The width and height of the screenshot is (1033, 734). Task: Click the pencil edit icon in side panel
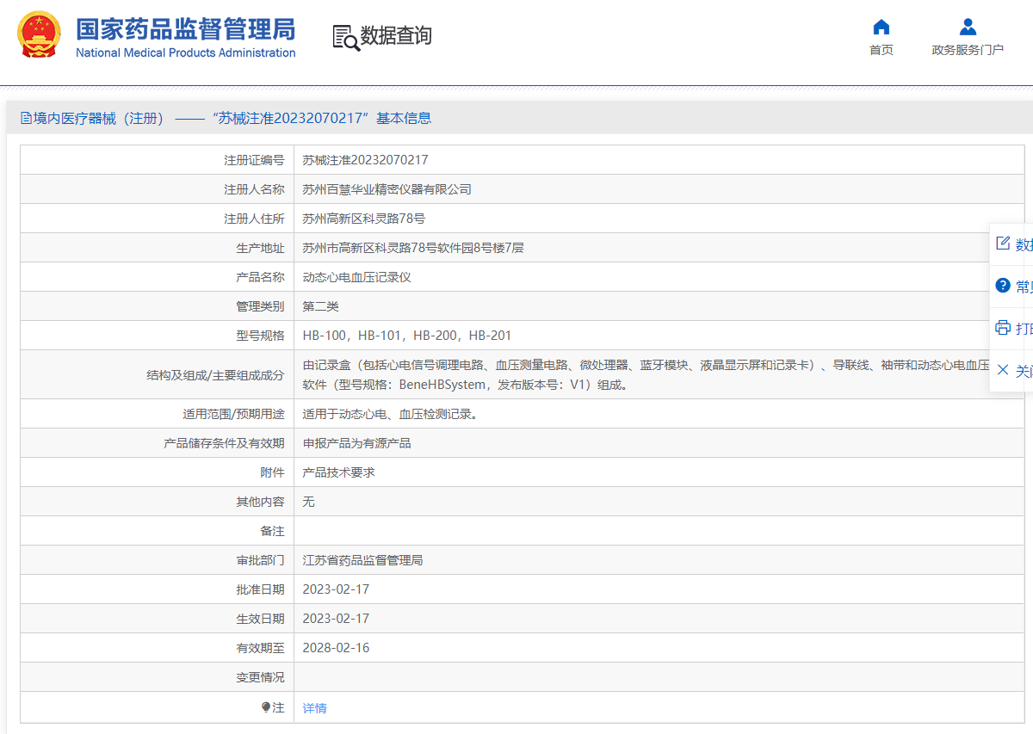tap(1002, 244)
